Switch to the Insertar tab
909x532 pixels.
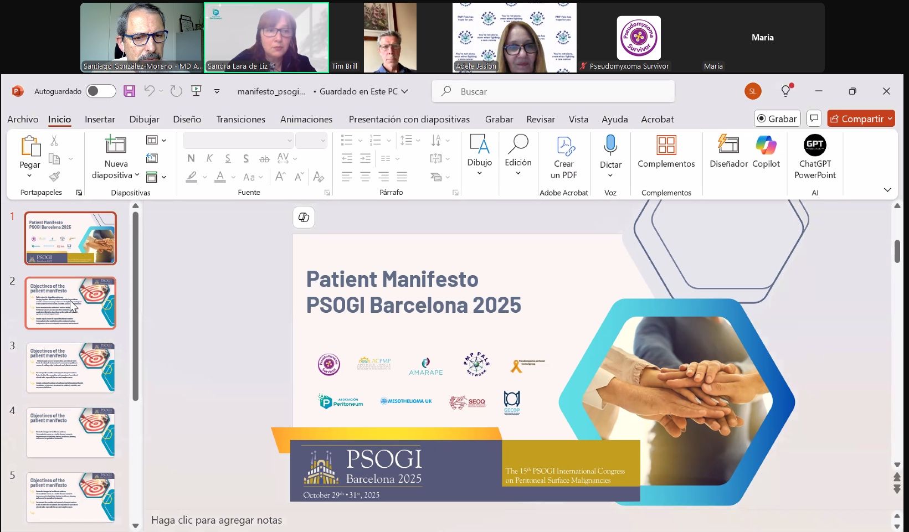coord(100,119)
